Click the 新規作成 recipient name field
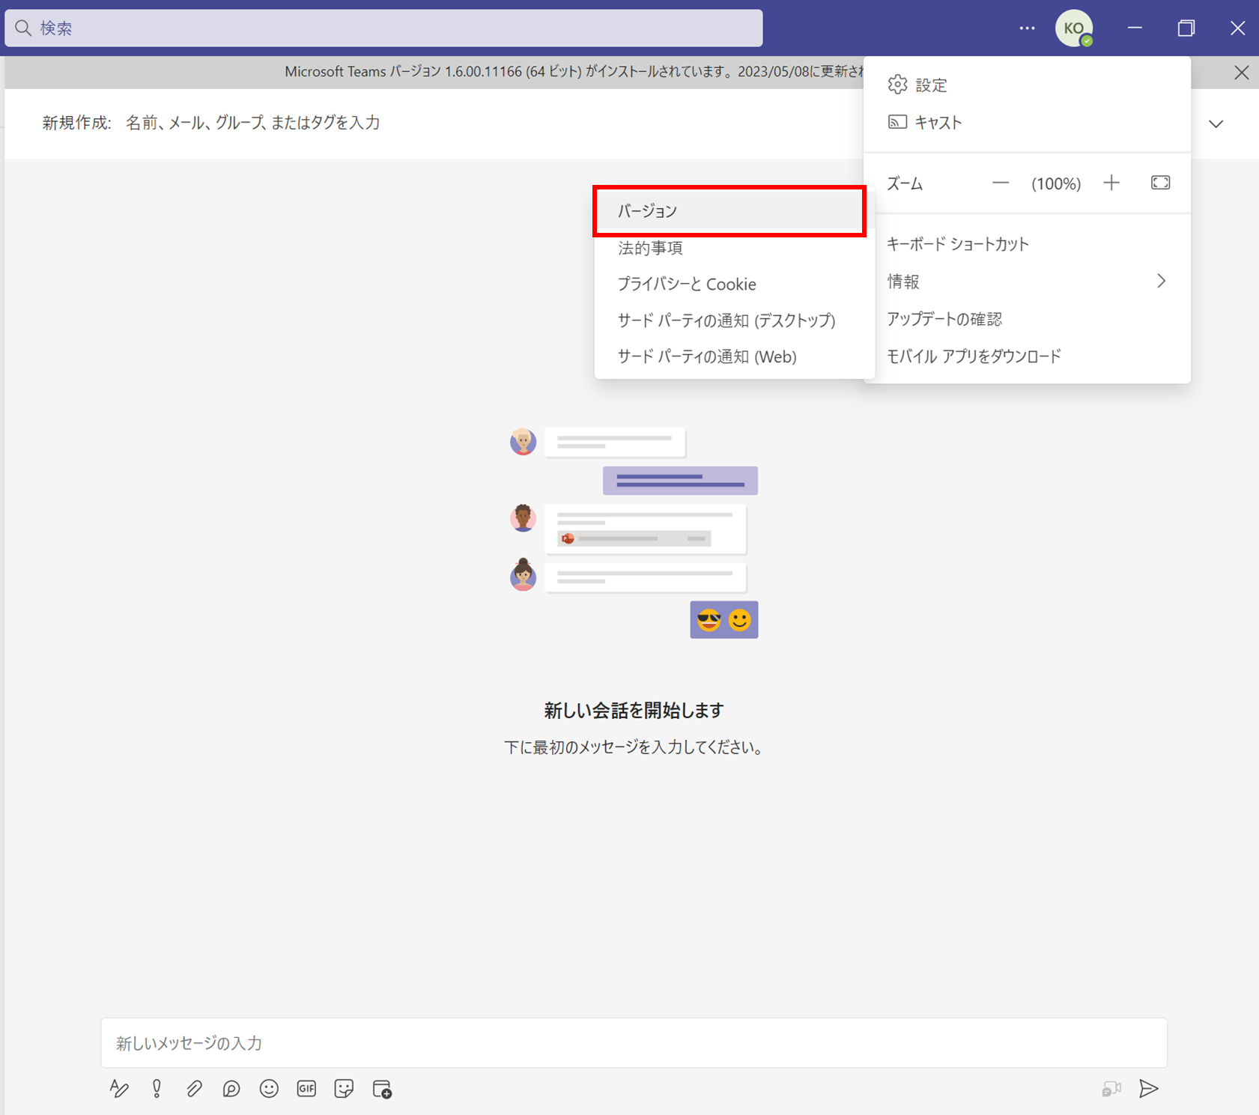 (253, 123)
